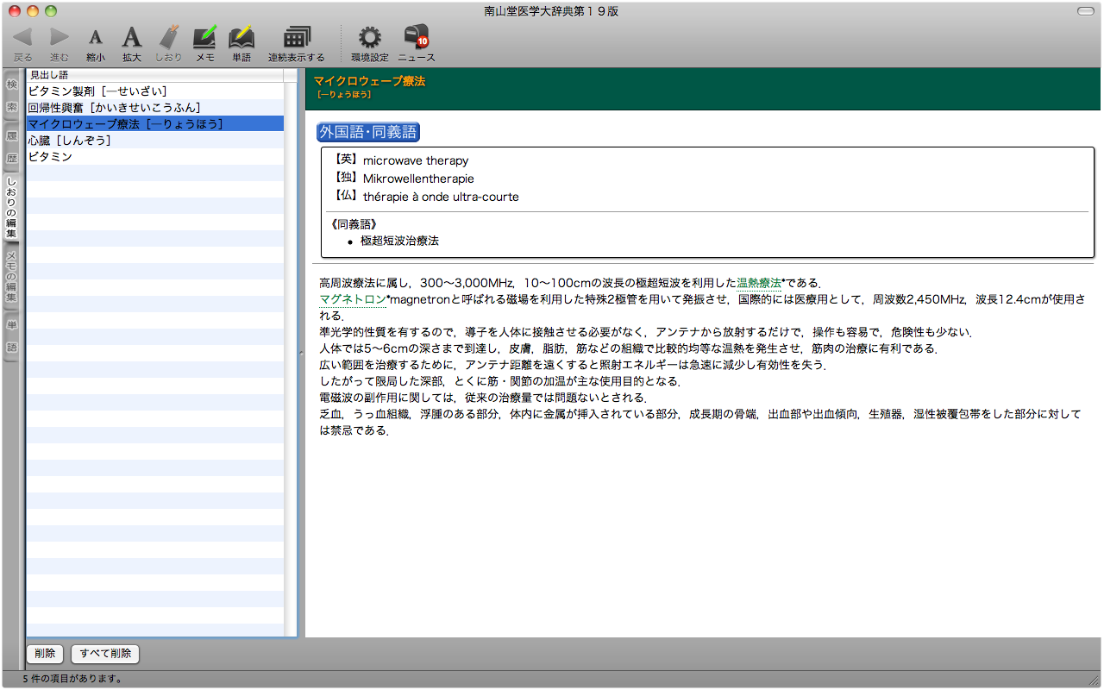Enlarge text with the 拡大 icon
The width and height of the screenshot is (1104, 690).
[131, 38]
